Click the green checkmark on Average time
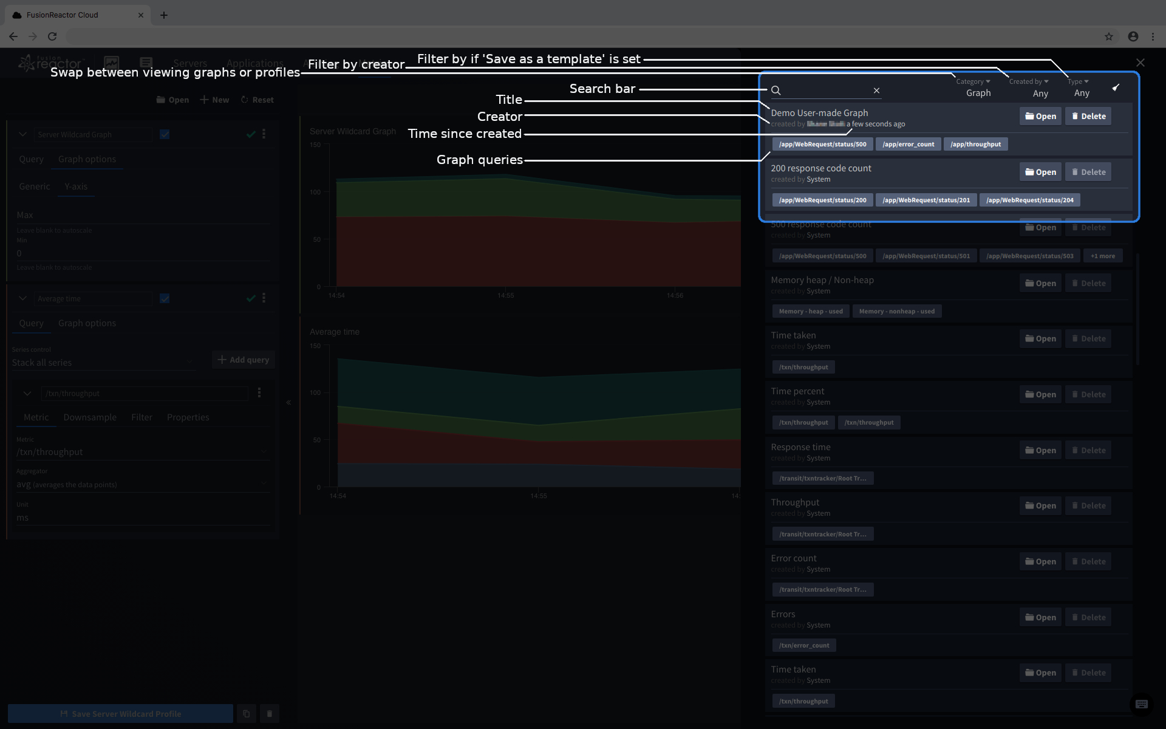Screen dimensions: 1166x729 pos(251,298)
